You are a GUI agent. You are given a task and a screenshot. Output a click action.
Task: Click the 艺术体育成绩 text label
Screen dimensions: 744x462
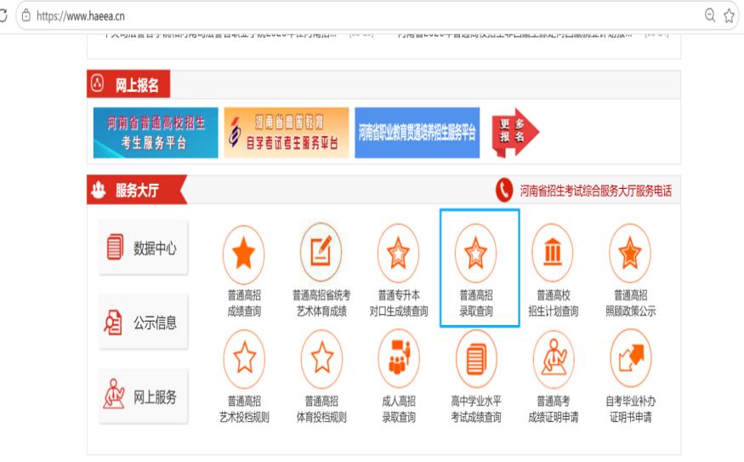(x=321, y=311)
